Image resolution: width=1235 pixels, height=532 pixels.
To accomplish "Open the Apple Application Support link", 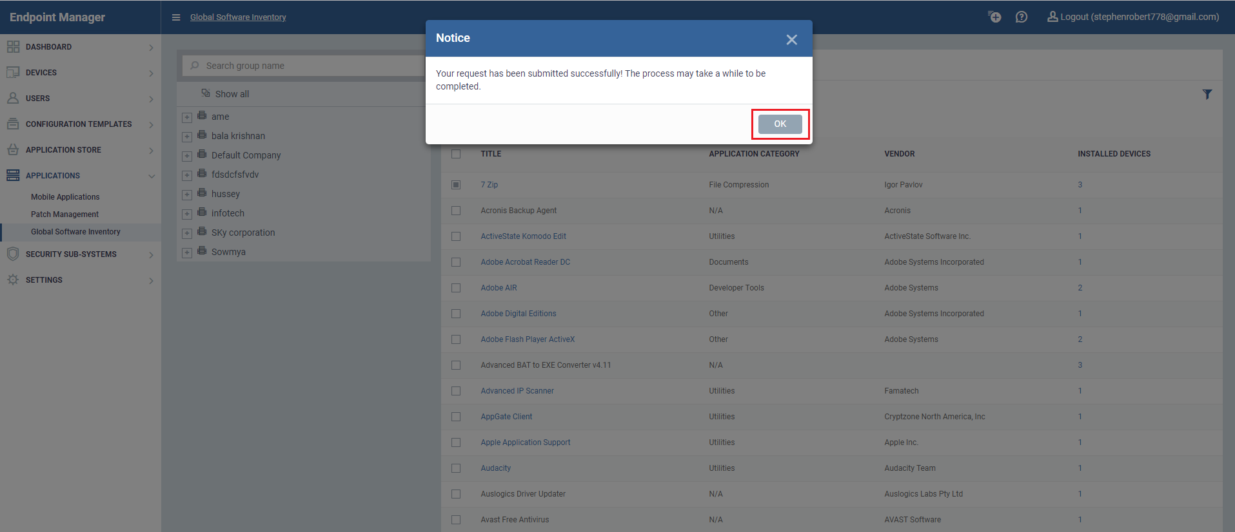I will (526, 442).
